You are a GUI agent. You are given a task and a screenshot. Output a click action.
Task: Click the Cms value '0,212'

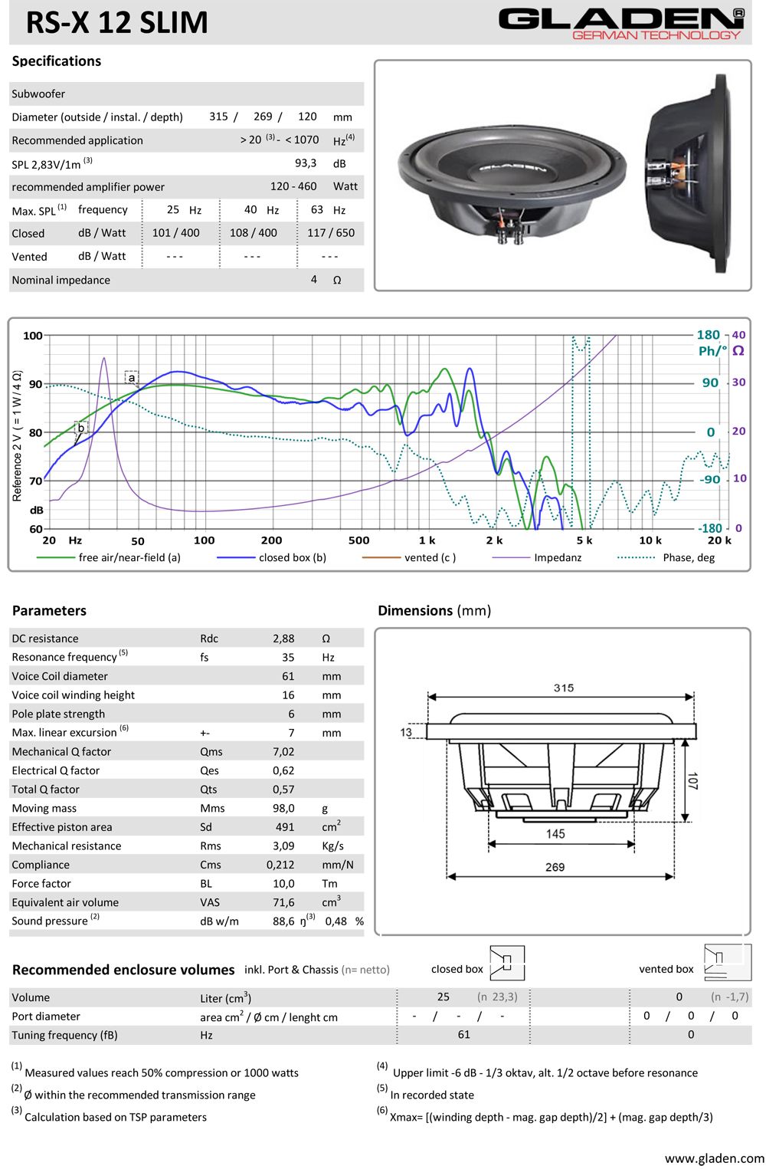[280, 865]
